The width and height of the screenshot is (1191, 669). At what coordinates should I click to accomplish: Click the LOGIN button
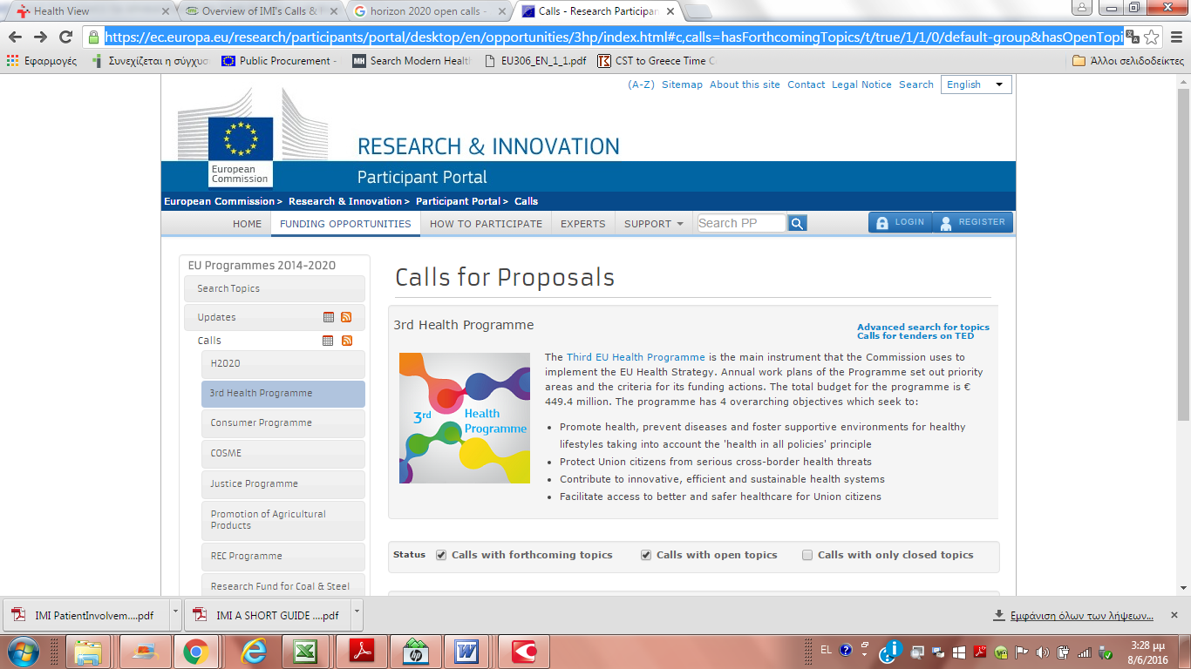[x=900, y=222]
